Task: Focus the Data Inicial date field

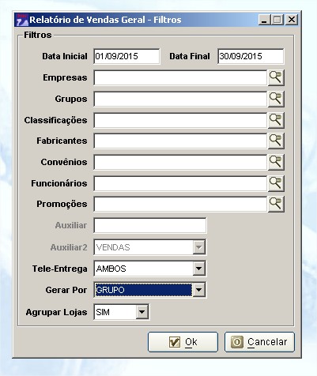Action: [126, 56]
